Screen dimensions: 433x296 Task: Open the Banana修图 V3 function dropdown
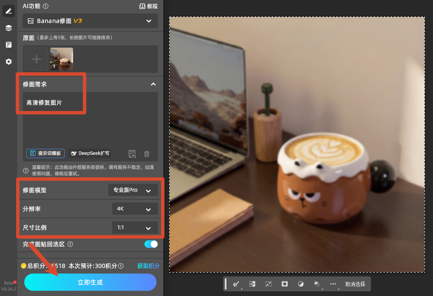pos(91,21)
